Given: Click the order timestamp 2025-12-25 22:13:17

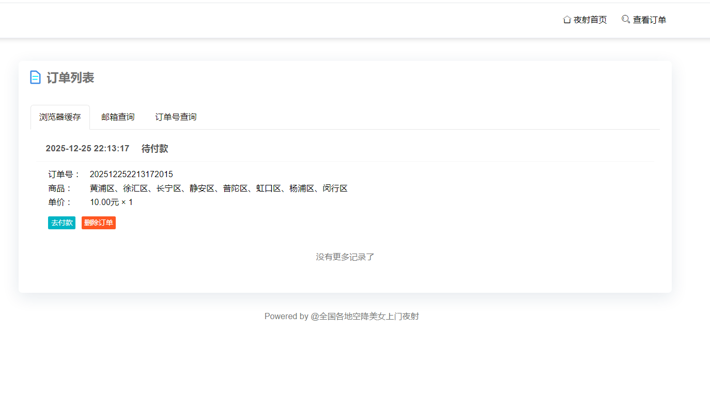Looking at the screenshot, I should (x=88, y=149).
